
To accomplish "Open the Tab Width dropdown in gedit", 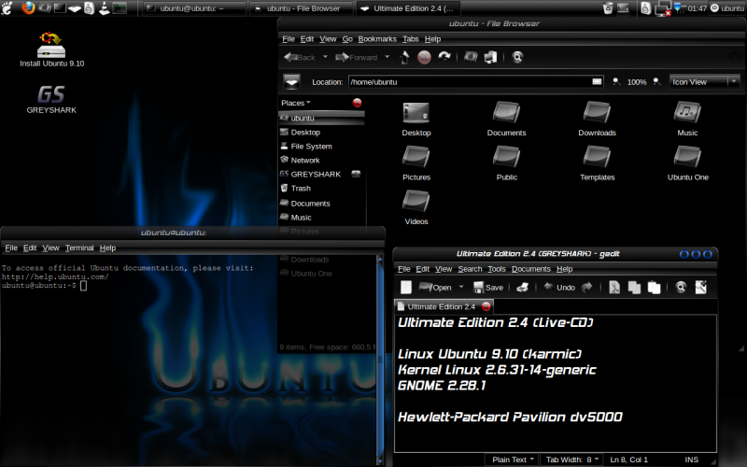I will (572, 460).
